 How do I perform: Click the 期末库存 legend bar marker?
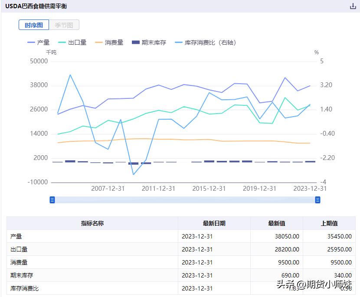136,42
